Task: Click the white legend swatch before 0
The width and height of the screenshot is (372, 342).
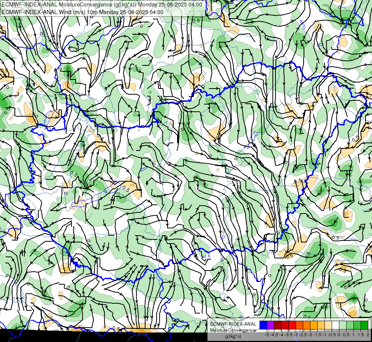Action: (336, 325)
